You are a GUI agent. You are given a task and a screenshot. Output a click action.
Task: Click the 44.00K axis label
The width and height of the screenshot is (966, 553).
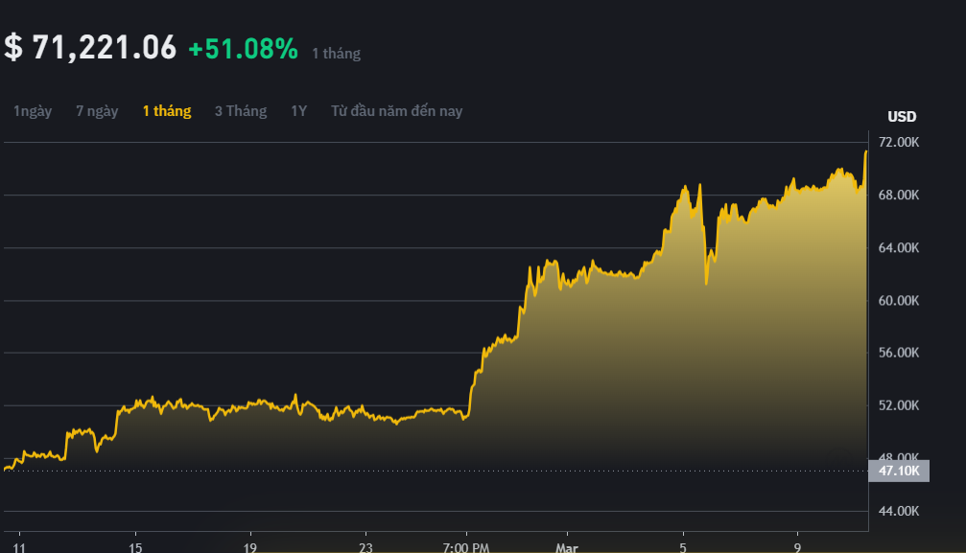899,511
